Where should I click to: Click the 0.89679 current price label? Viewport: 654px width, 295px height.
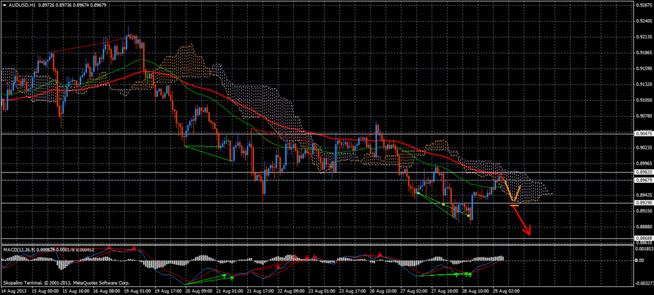pyautogui.click(x=643, y=180)
